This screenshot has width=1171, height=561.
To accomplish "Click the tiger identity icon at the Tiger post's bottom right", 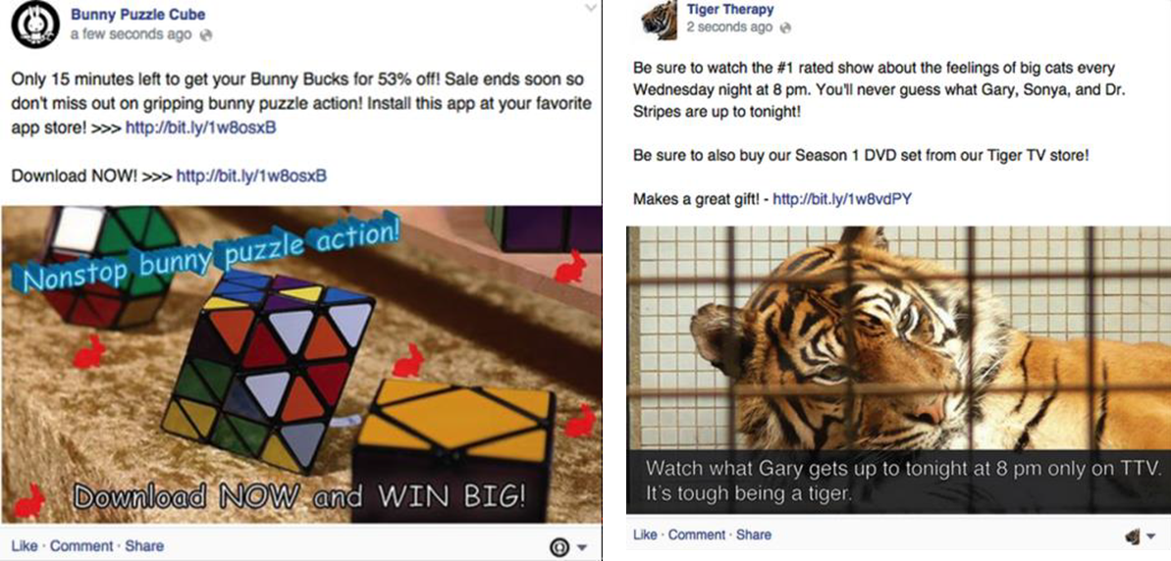I will point(1133,535).
